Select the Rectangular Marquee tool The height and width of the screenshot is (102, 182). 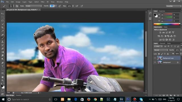tap(3, 17)
